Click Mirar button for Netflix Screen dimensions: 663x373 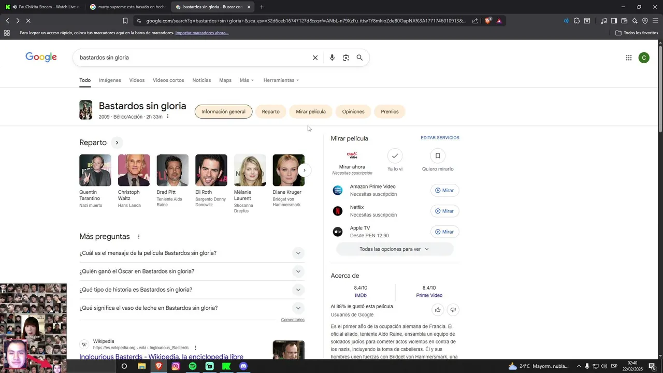(x=444, y=211)
